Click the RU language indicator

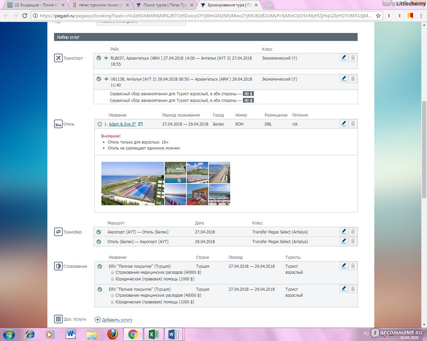click(366, 333)
